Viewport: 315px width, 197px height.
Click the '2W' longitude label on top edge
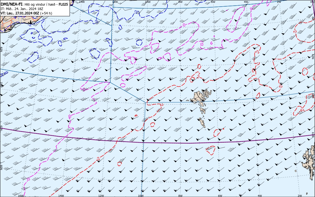[x=279, y=2]
